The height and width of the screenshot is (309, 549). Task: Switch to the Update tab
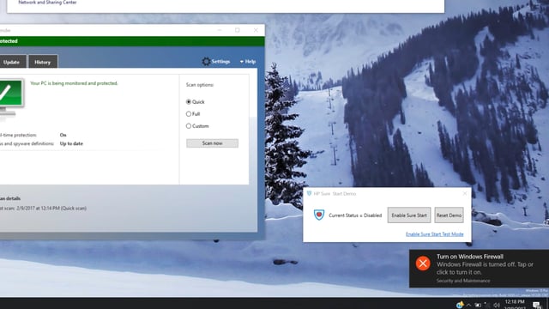[x=12, y=62]
